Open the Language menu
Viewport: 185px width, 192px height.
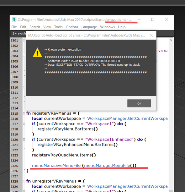89,27
